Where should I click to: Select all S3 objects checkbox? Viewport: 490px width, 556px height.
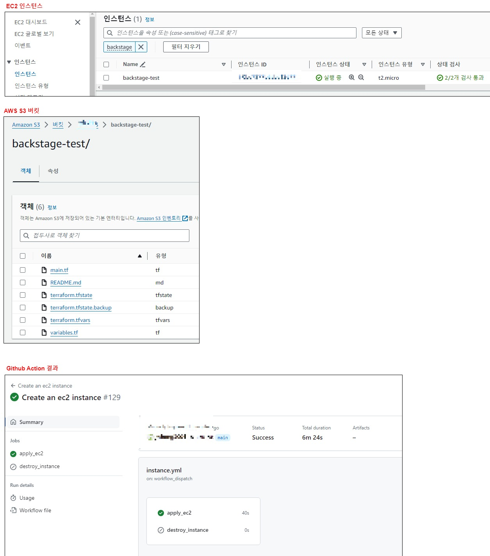tap(23, 256)
